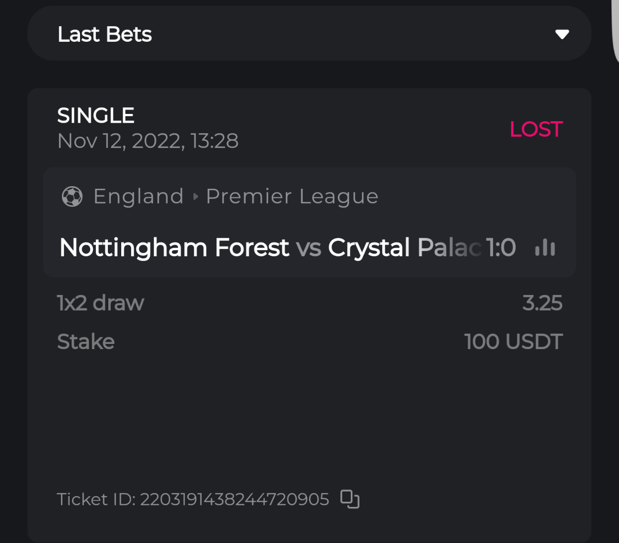This screenshot has width=619, height=543.
Task: Copy the Ticket ID with copy icon
Action: [350, 499]
